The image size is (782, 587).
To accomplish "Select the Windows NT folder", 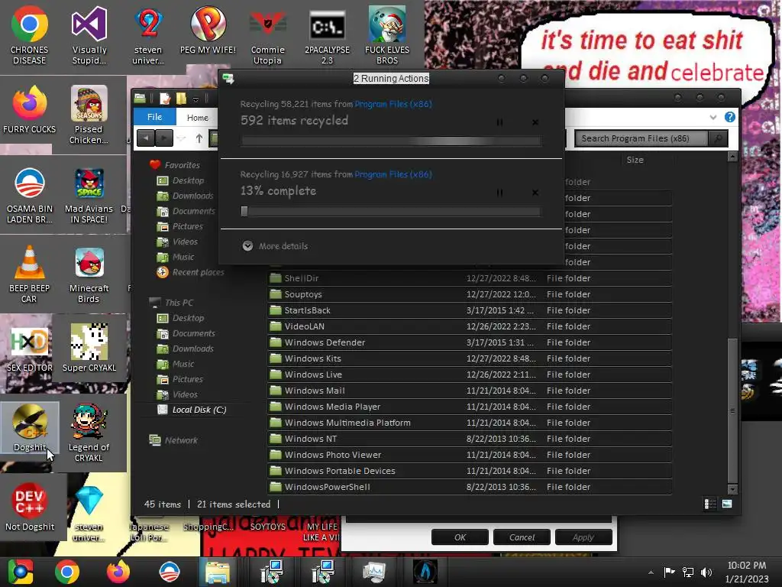I will pos(470,439).
